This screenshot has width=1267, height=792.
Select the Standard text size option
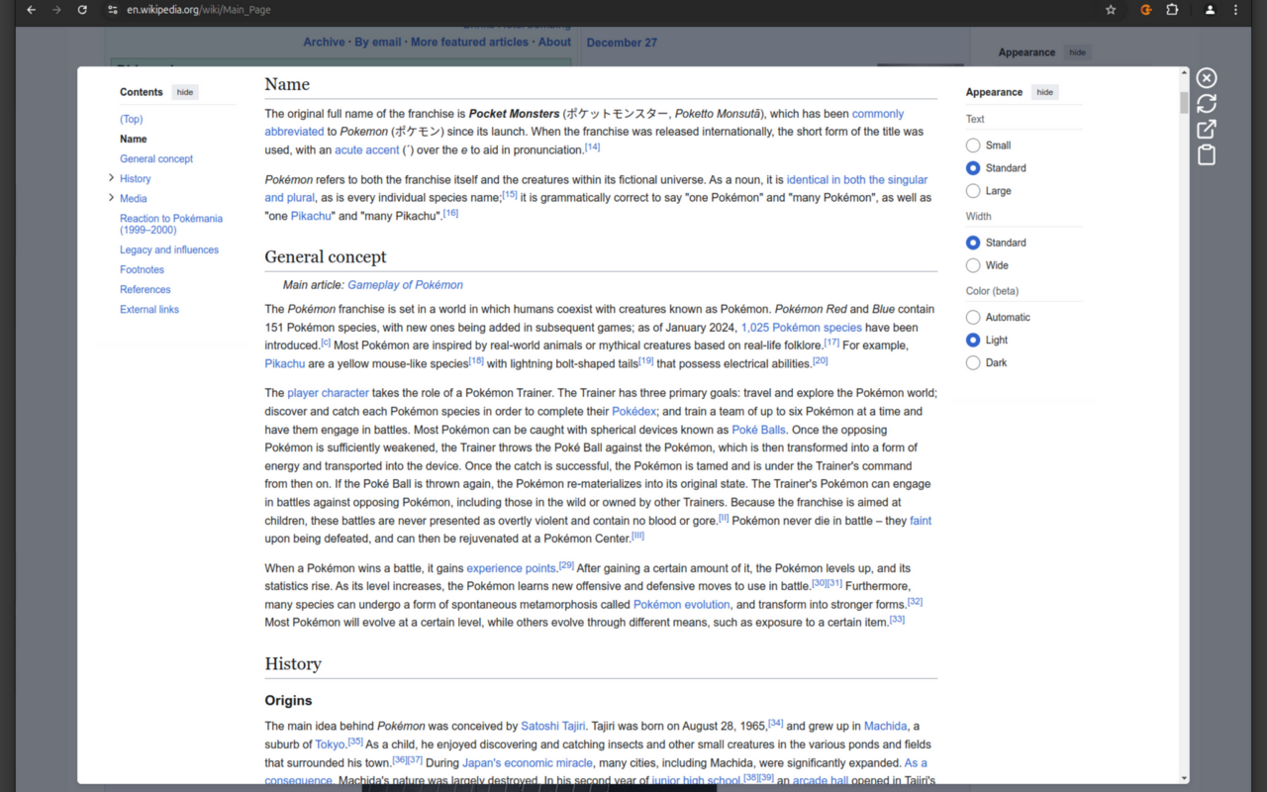[973, 168]
